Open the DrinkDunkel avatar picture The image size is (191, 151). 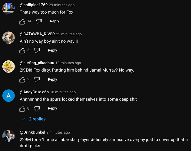tap(8, 136)
